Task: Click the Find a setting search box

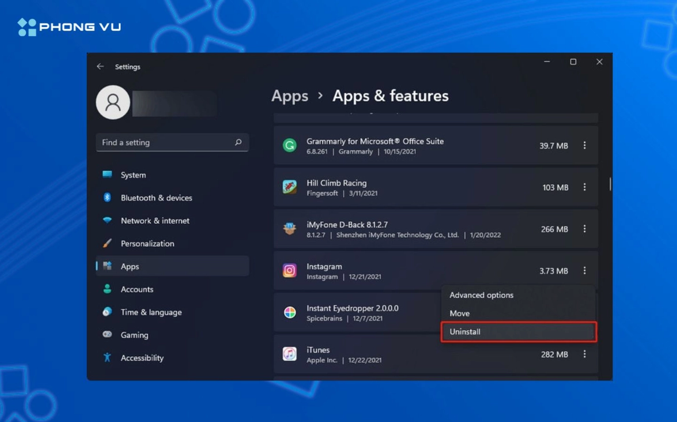Action: point(165,142)
